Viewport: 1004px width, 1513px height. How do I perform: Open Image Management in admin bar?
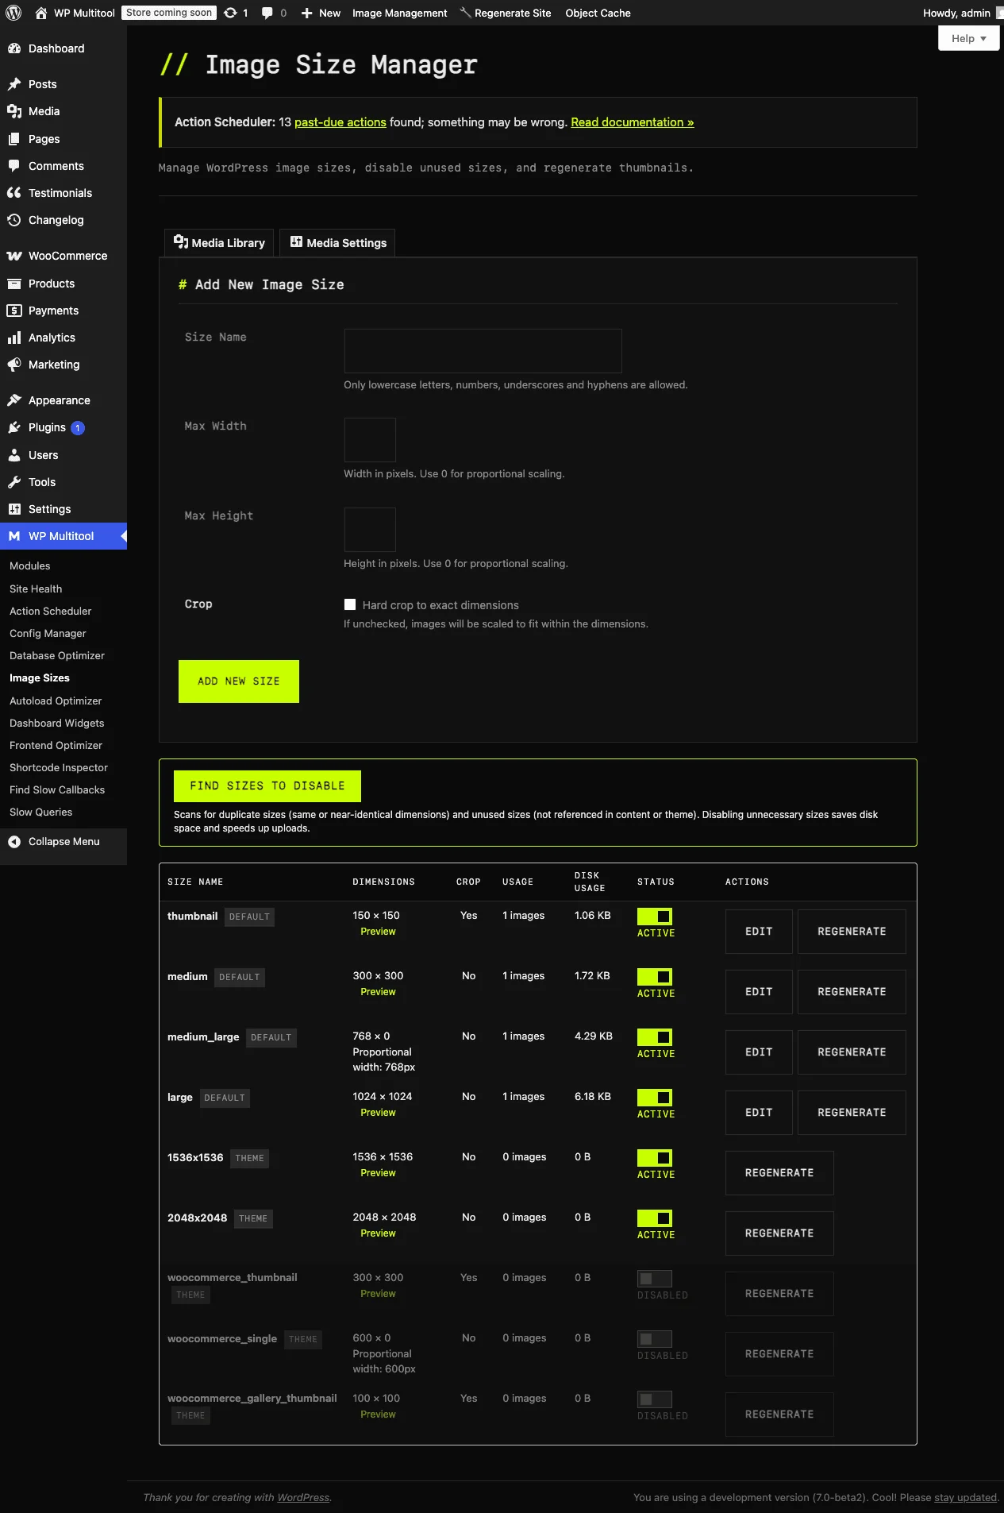(399, 13)
